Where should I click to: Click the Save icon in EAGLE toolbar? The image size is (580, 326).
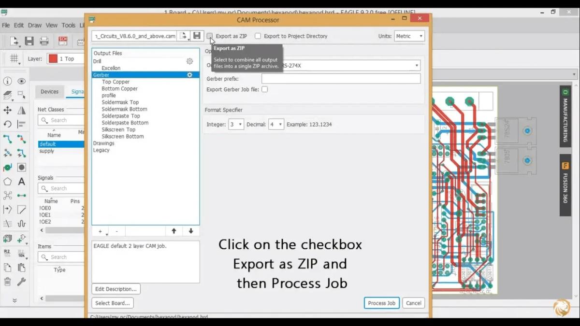(x=29, y=41)
